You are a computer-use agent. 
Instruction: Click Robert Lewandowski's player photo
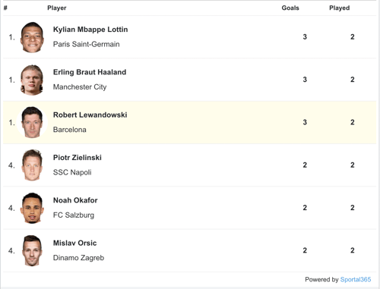coord(32,122)
